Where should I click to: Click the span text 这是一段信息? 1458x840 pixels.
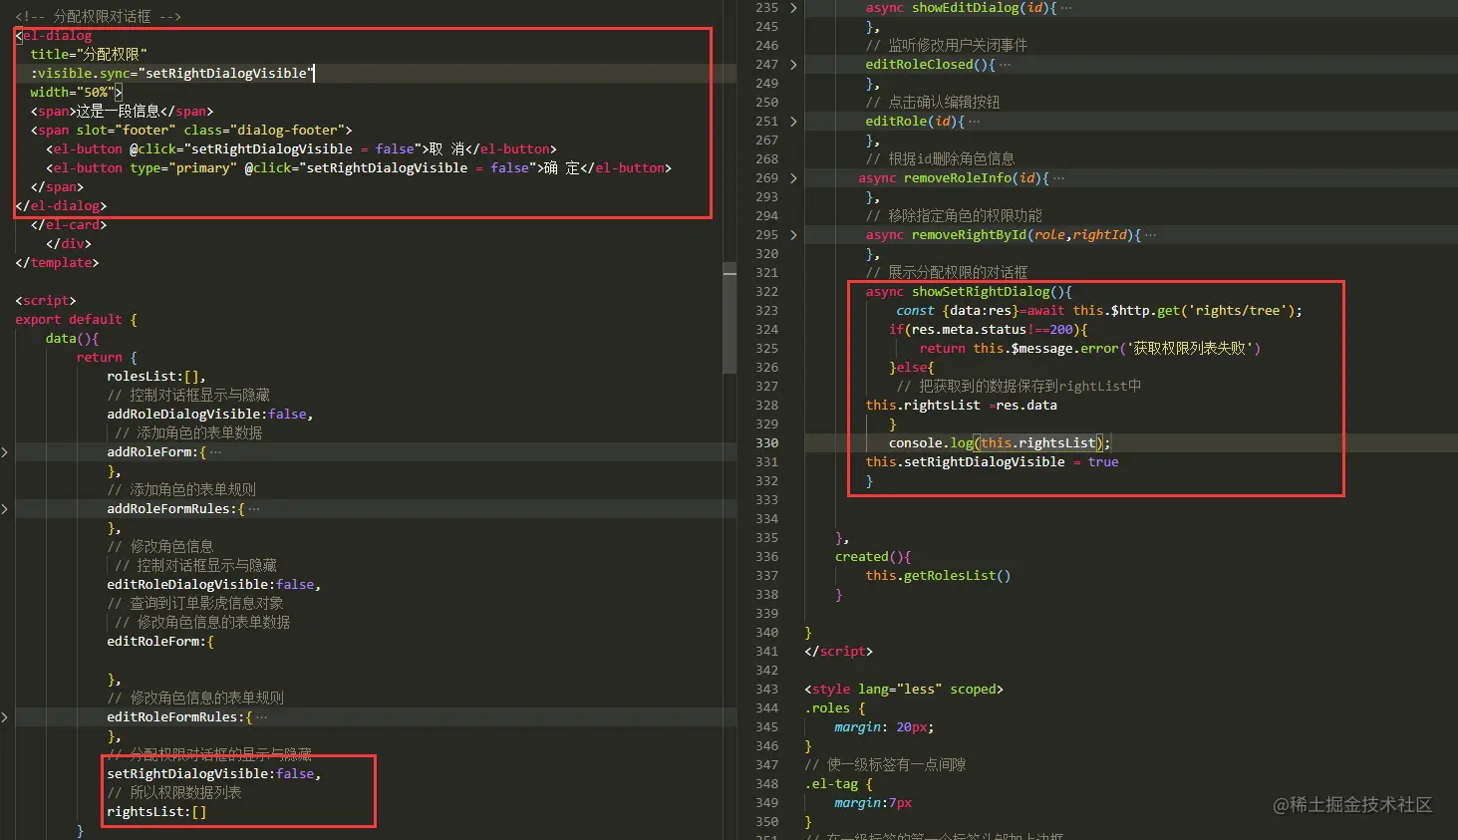(119, 111)
